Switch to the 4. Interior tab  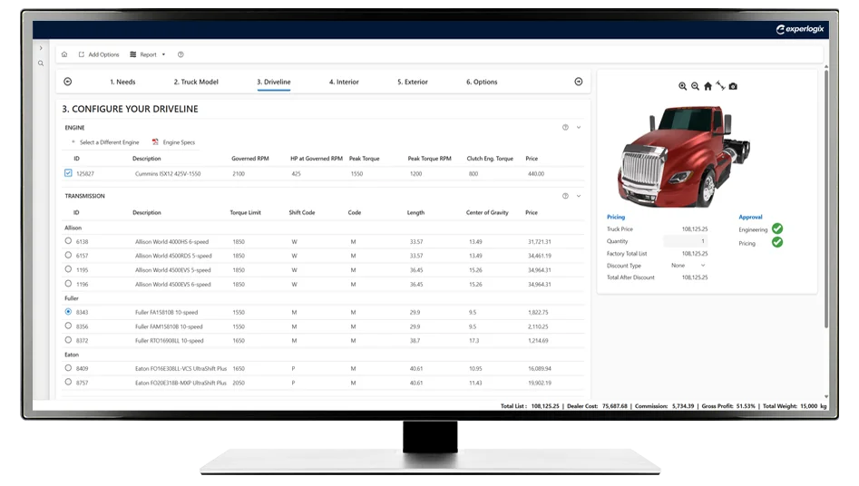pyautogui.click(x=344, y=82)
